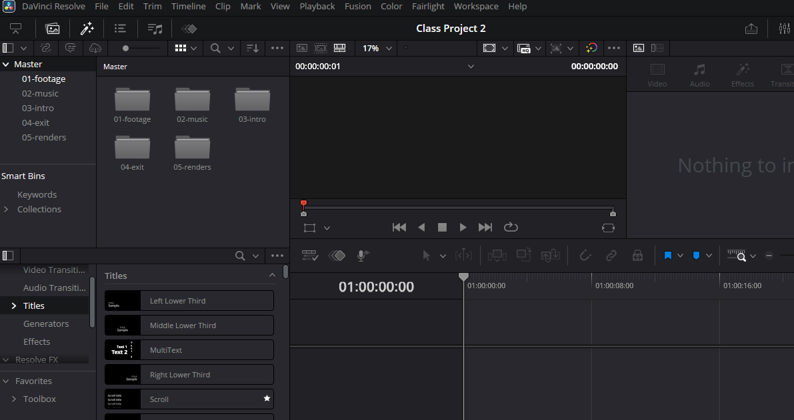Expand the Collections smart bin
This screenshot has width=794, height=420.
6,209
